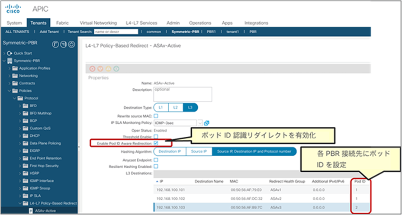
Task: Click Tenant Search input field
Action: click(116, 32)
